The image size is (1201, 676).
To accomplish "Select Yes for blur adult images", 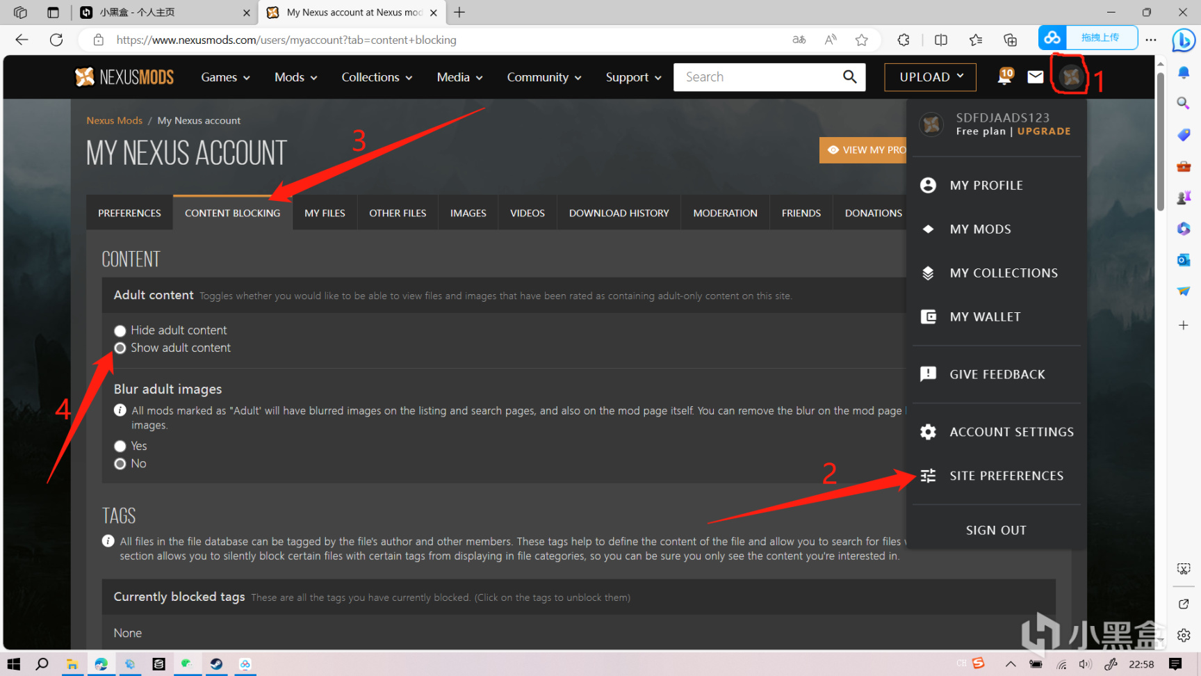I will tap(120, 446).
